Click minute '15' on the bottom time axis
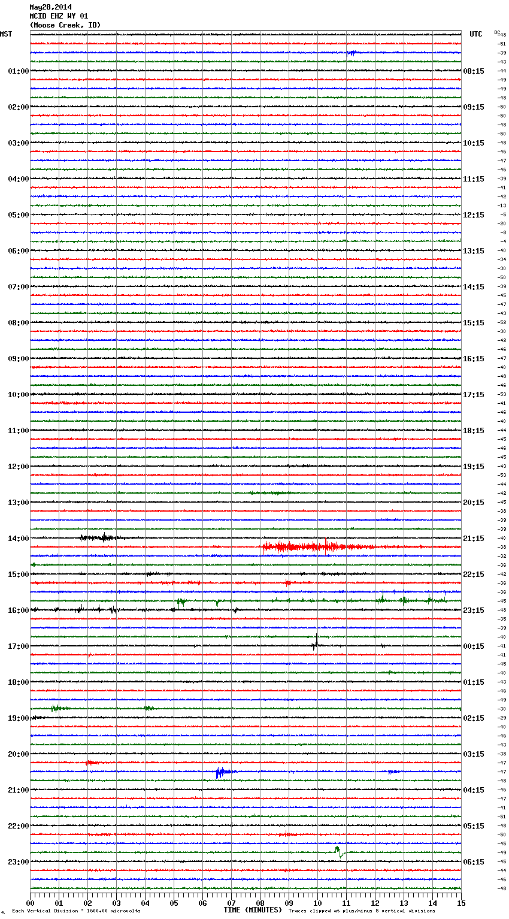Screen dimensions: 509x919 click(461, 903)
